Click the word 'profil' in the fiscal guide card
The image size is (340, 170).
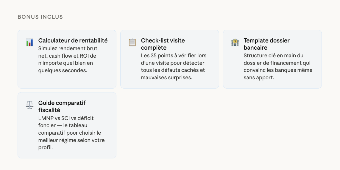coord(45,147)
